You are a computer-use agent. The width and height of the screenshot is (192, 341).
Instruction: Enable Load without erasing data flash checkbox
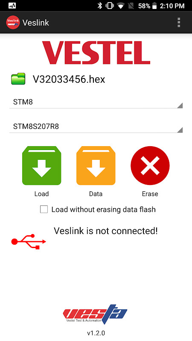pos(44,209)
